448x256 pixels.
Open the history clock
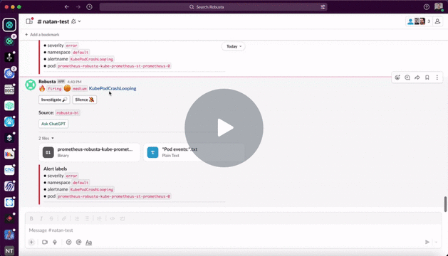coord(90,7)
